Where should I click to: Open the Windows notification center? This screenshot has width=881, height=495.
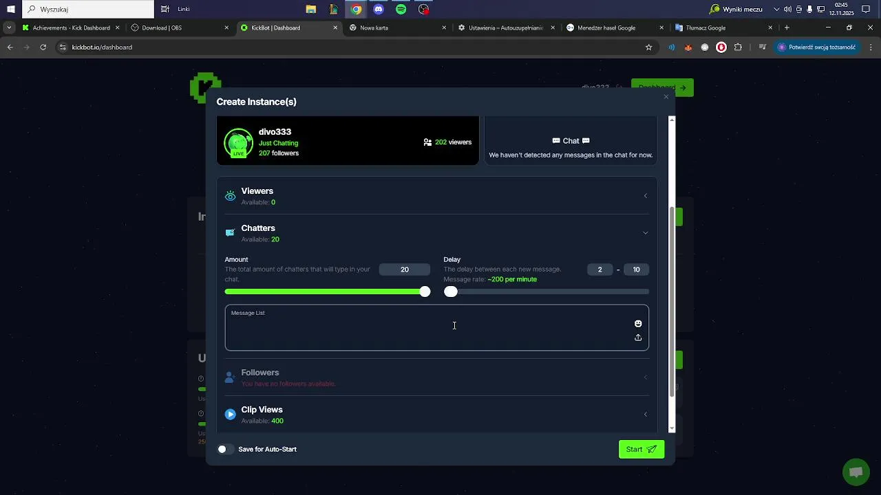tap(867, 9)
